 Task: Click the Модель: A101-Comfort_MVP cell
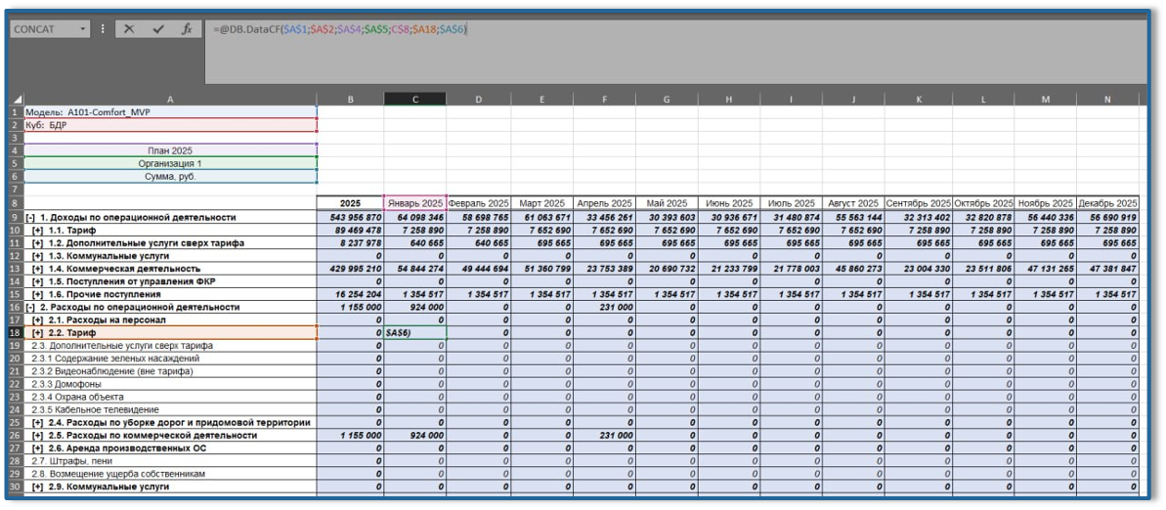coord(170,112)
